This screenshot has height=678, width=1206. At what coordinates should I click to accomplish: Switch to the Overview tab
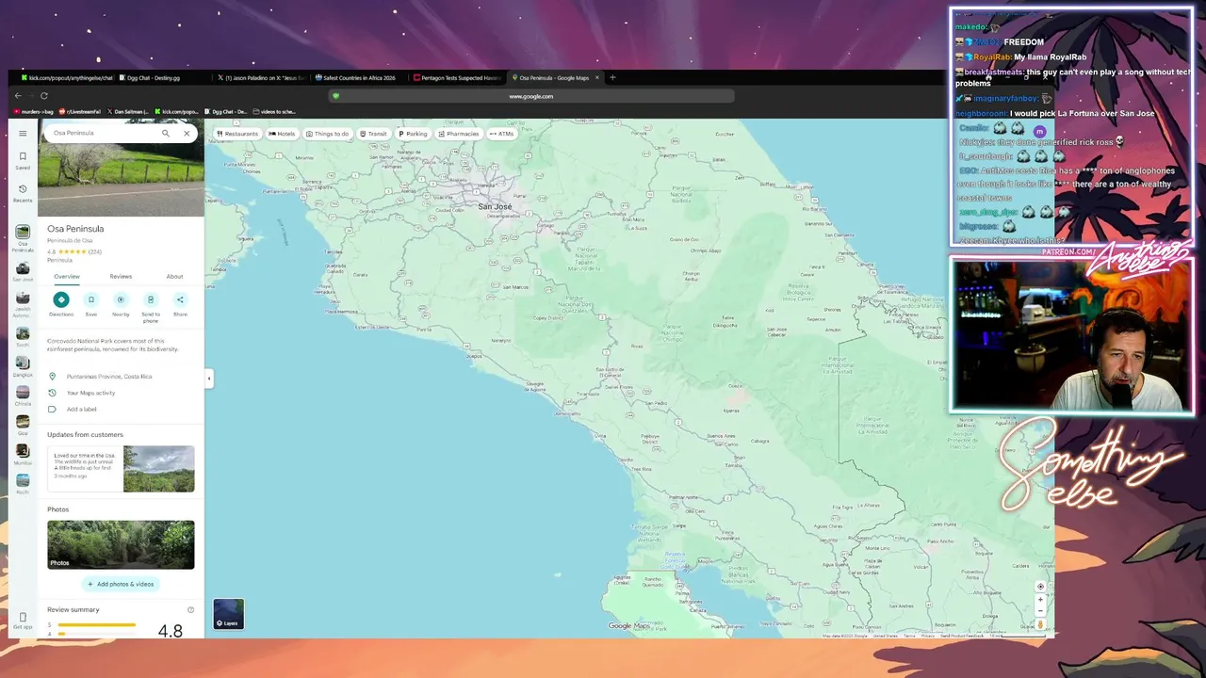pos(67,277)
